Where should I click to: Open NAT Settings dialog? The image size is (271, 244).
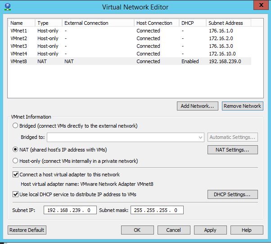click(233, 150)
